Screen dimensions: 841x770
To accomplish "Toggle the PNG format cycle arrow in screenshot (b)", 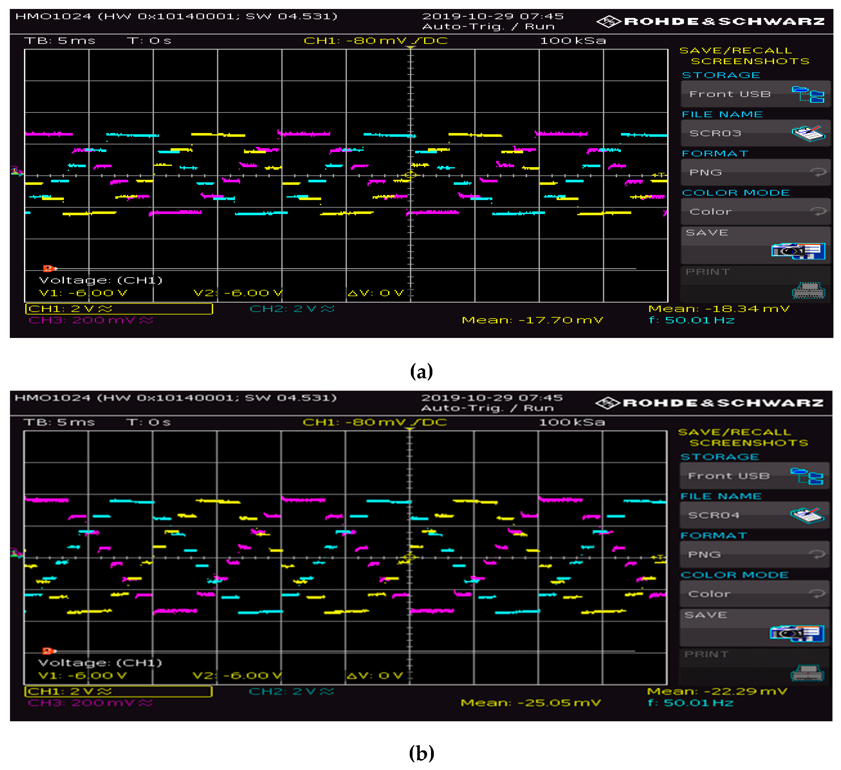I will click(817, 554).
